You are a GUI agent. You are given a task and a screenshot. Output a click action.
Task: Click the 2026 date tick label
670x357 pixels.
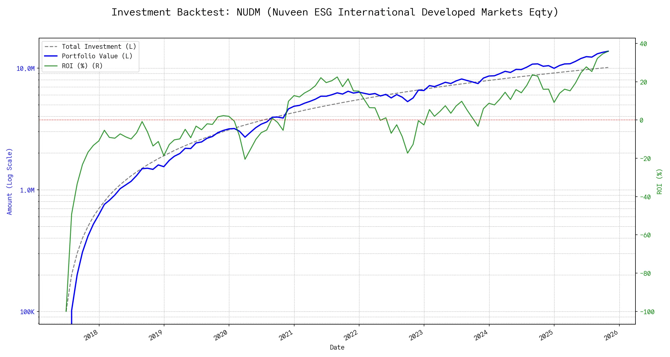coord(611,335)
